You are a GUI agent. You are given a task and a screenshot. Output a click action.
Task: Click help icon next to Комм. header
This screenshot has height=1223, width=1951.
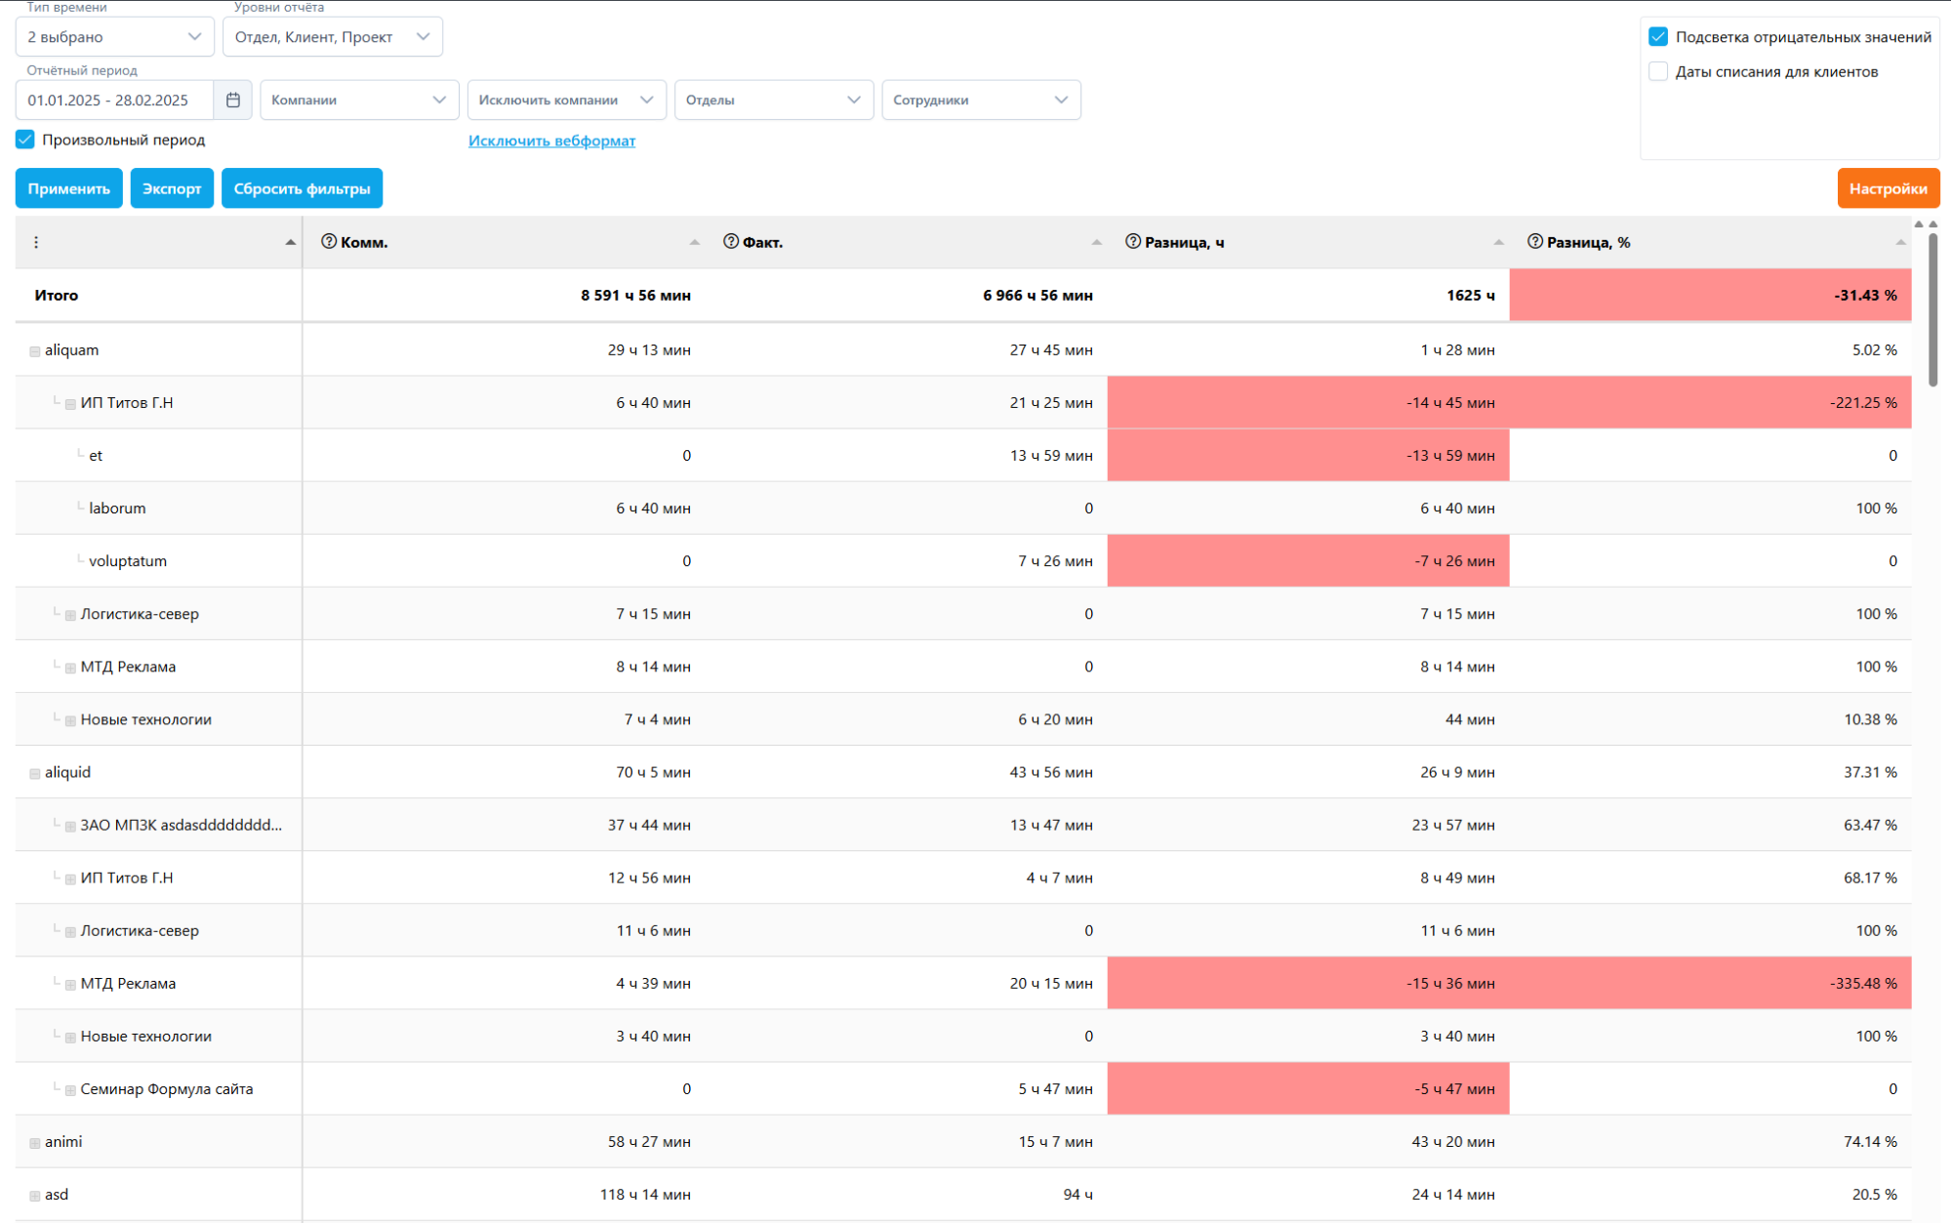point(329,241)
